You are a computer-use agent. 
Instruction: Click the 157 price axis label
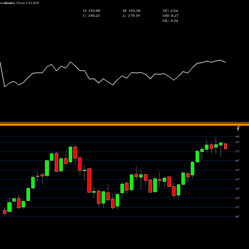238,170
